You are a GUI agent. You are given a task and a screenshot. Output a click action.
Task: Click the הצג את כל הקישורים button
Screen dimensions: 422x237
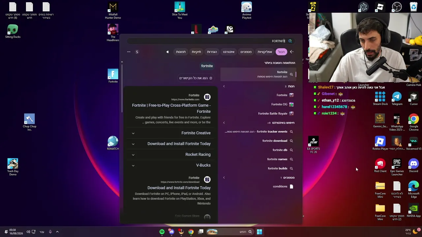[196, 78]
